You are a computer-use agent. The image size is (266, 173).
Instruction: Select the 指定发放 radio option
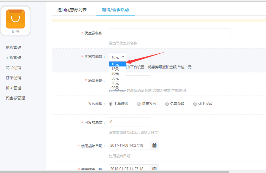(139, 104)
